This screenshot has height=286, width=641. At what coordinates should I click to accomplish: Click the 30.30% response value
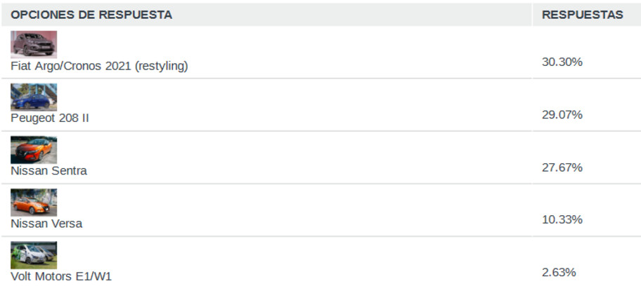562,62
